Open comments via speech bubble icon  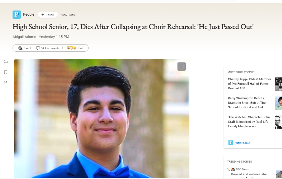pos(38,48)
